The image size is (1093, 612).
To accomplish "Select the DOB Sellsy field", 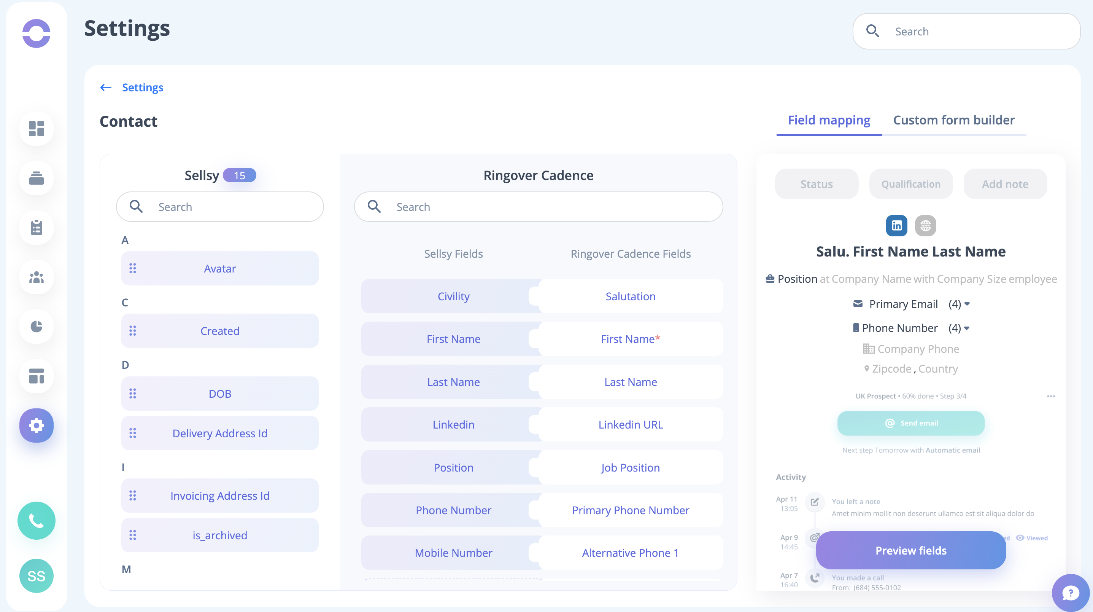I will [220, 394].
